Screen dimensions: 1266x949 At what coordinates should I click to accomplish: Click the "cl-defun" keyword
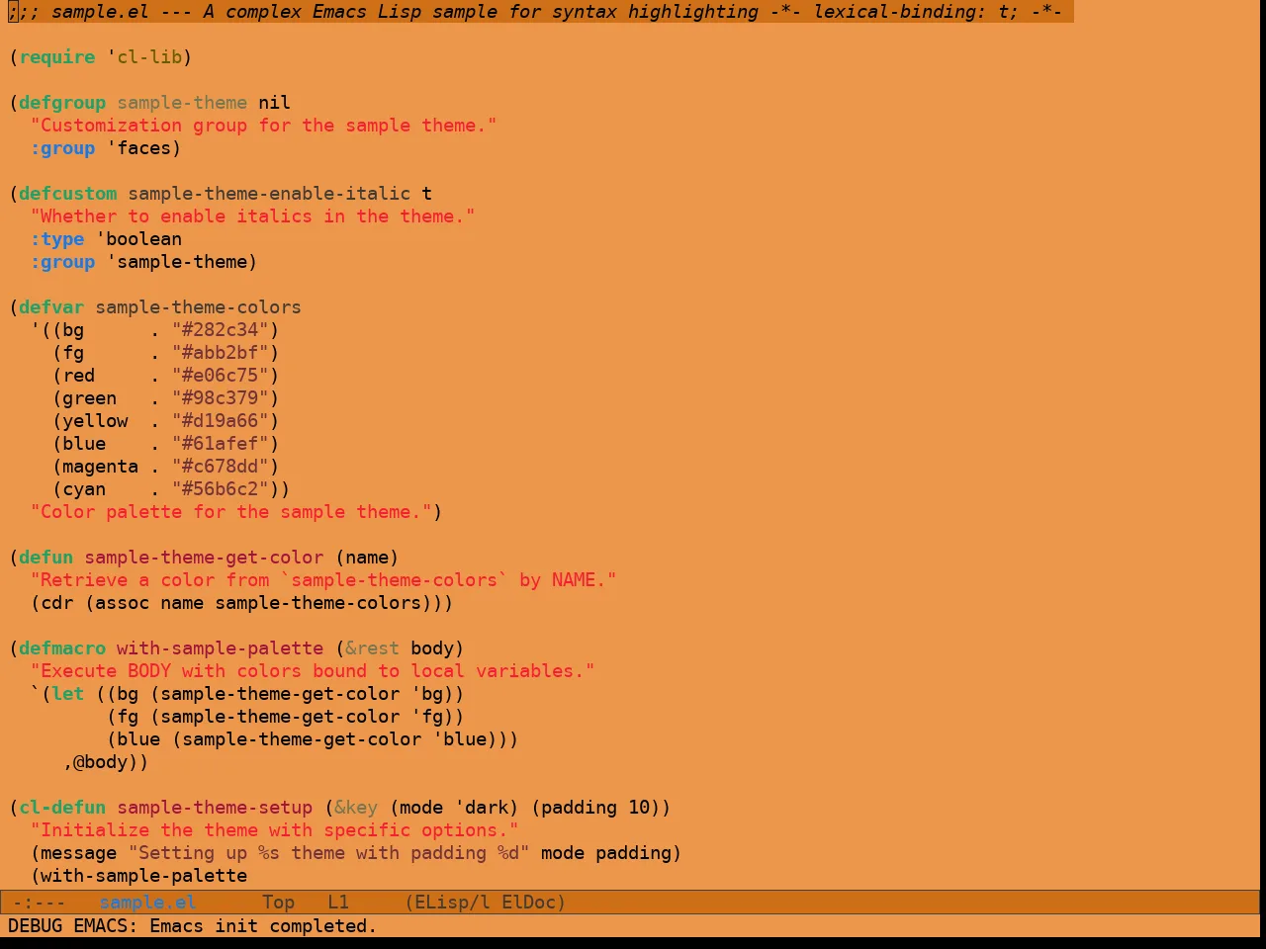pos(62,808)
